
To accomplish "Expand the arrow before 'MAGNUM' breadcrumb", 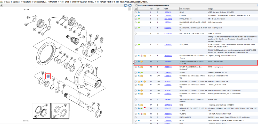I will (48, 2).
